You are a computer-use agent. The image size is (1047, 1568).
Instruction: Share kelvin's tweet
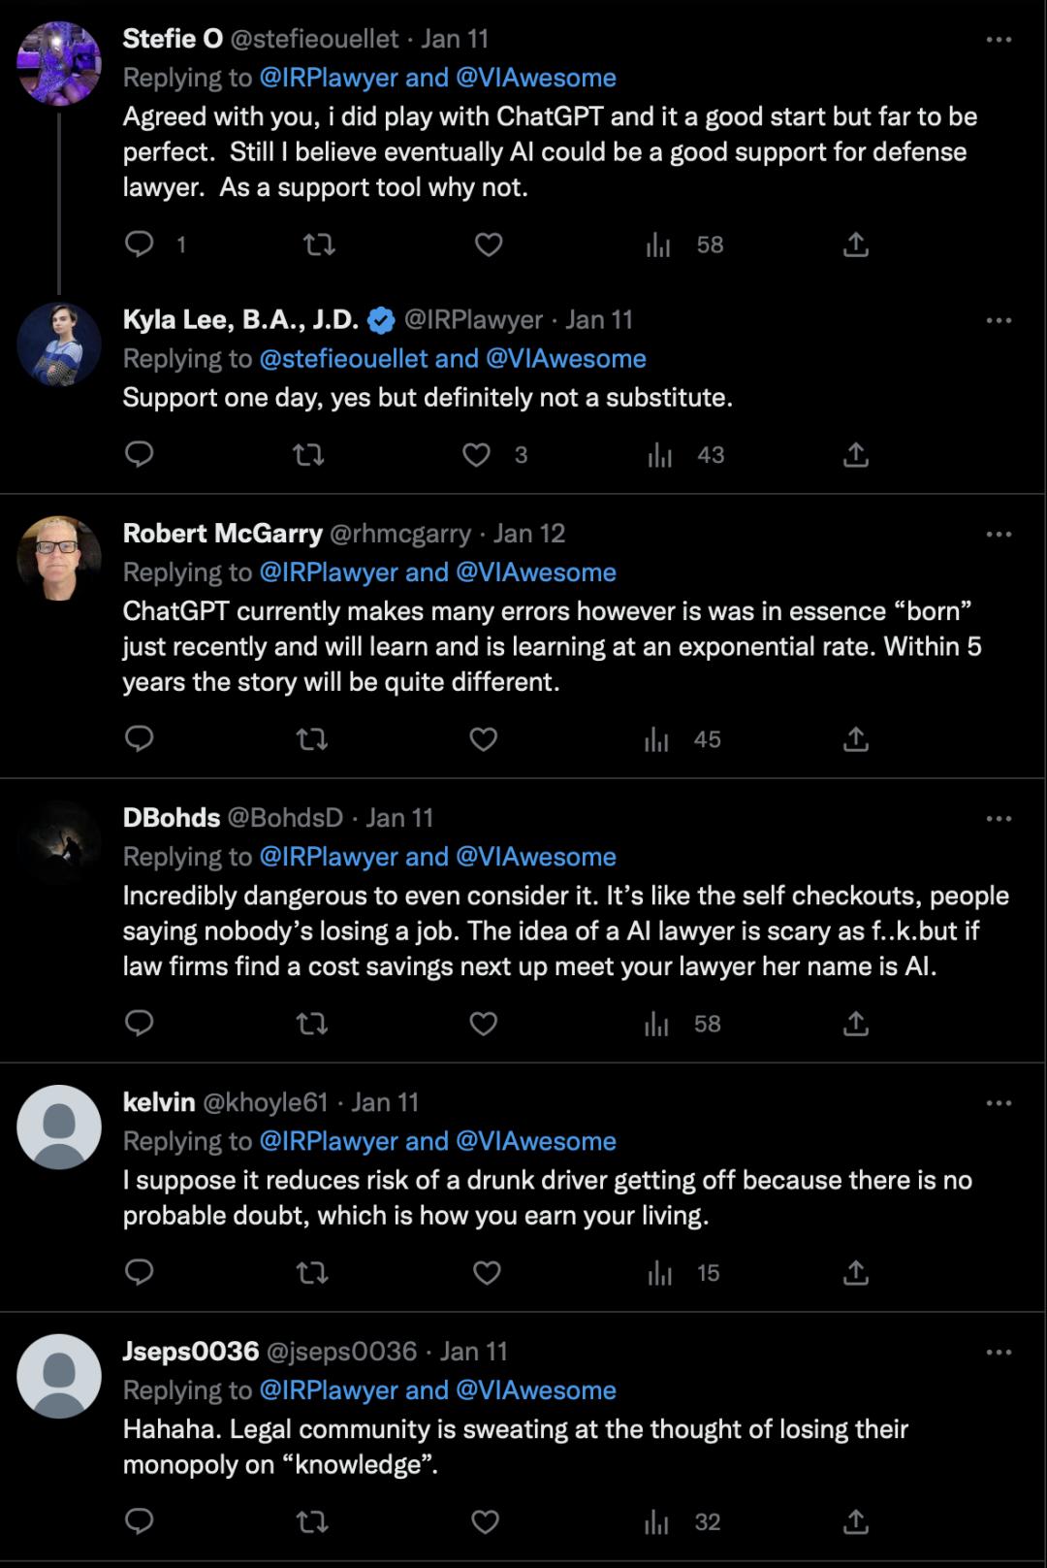855,1273
